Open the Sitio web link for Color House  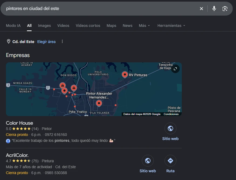[x=170, y=139]
